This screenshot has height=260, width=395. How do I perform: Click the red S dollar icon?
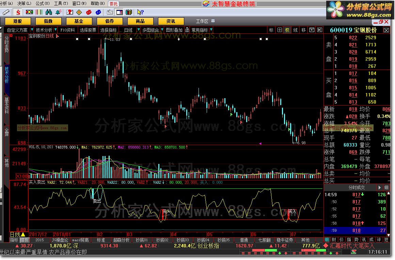click(x=18, y=12)
